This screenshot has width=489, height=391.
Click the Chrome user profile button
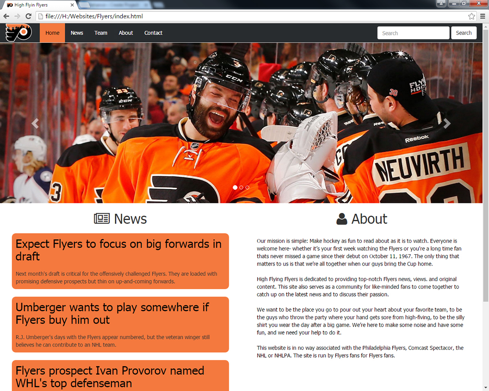point(441,3)
